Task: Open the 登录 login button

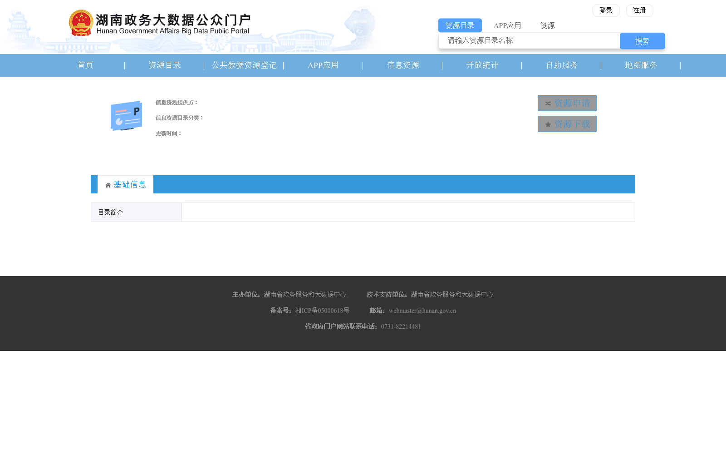Action: click(606, 10)
